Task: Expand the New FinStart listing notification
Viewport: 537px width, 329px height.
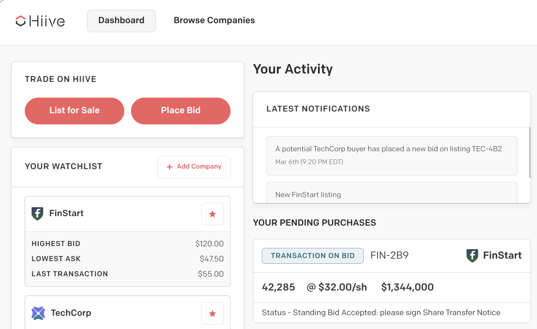Action: 308,194
